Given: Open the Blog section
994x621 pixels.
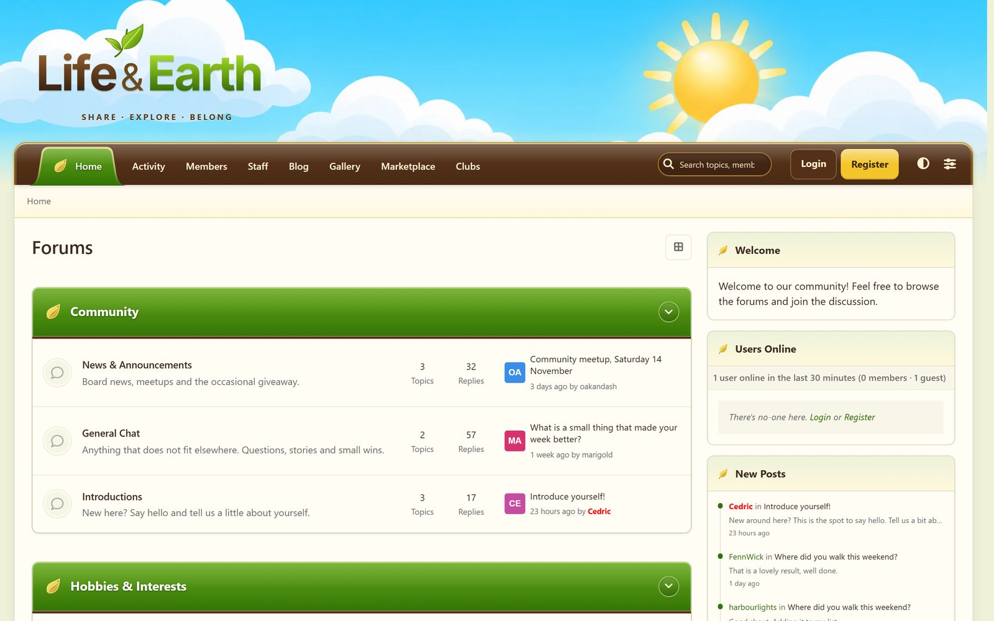Looking at the screenshot, I should [x=299, y=166].
